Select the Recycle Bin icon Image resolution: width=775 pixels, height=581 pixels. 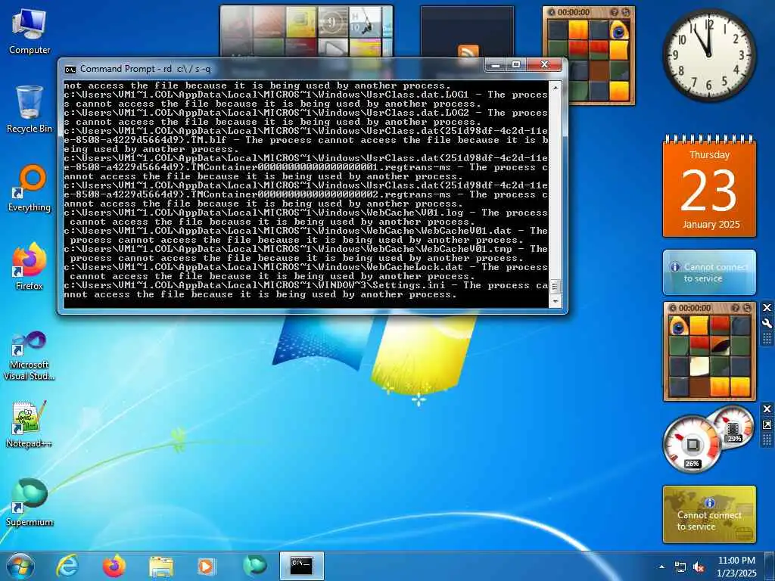click(30, 109)
